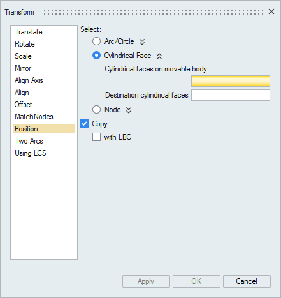This screenshot has height=298, width=281.
Task: Choose the Node radio button
Action: tap(96, 110)
